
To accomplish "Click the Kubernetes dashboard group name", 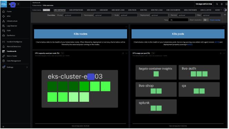I will [37, 10].
